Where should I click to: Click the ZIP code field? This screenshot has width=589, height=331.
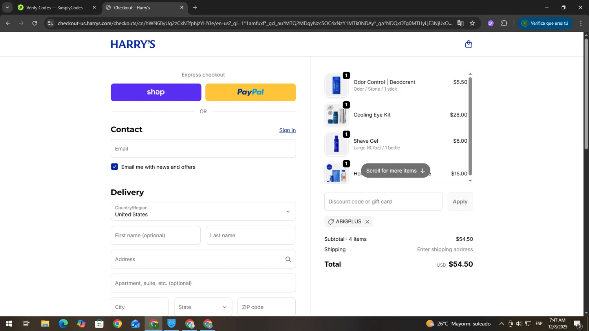pyautogui.click(x=266, y=307)
